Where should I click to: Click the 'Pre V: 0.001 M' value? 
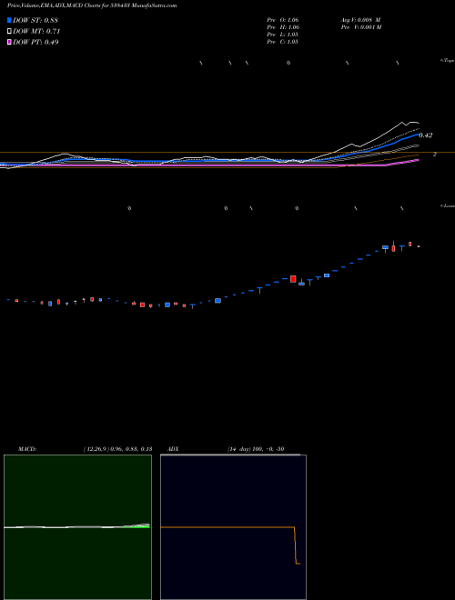pyautogui.click(x=361, y=27)
